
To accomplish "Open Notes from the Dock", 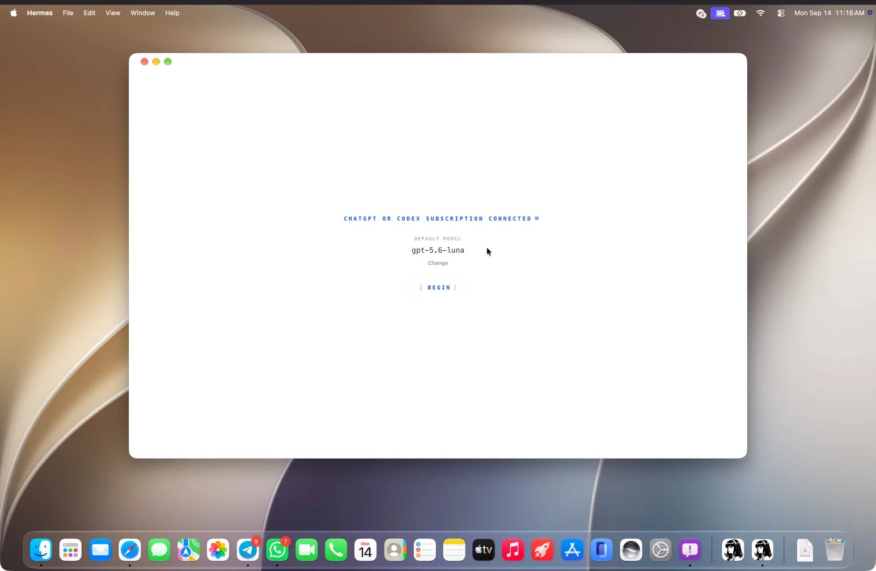I will 454,549.
